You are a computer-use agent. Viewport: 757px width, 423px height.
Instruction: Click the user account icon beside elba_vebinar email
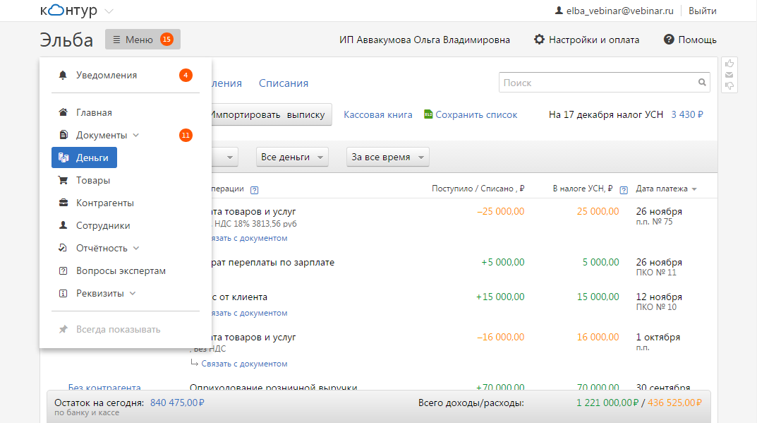pos(559,11)
